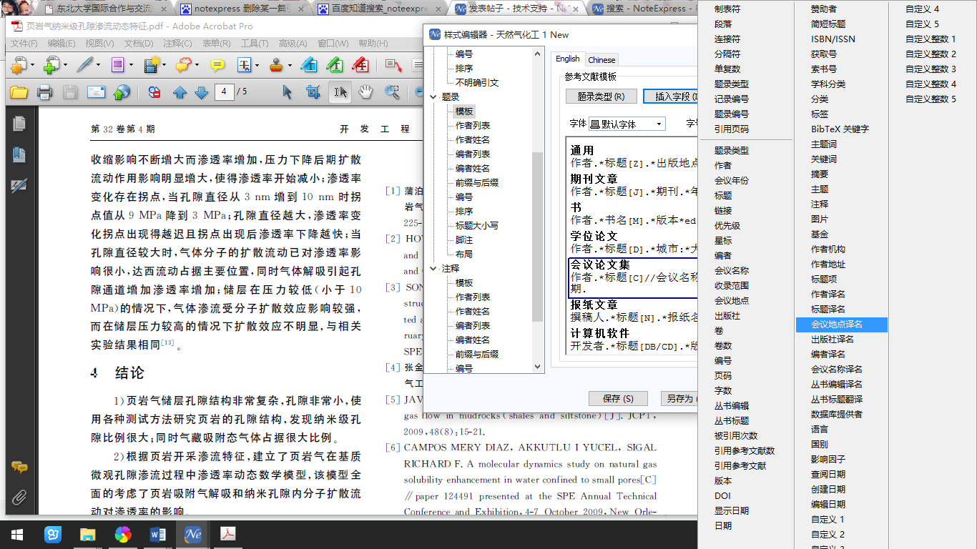Click the Print icon in Acrobat toolbar

tap(44, 92)
